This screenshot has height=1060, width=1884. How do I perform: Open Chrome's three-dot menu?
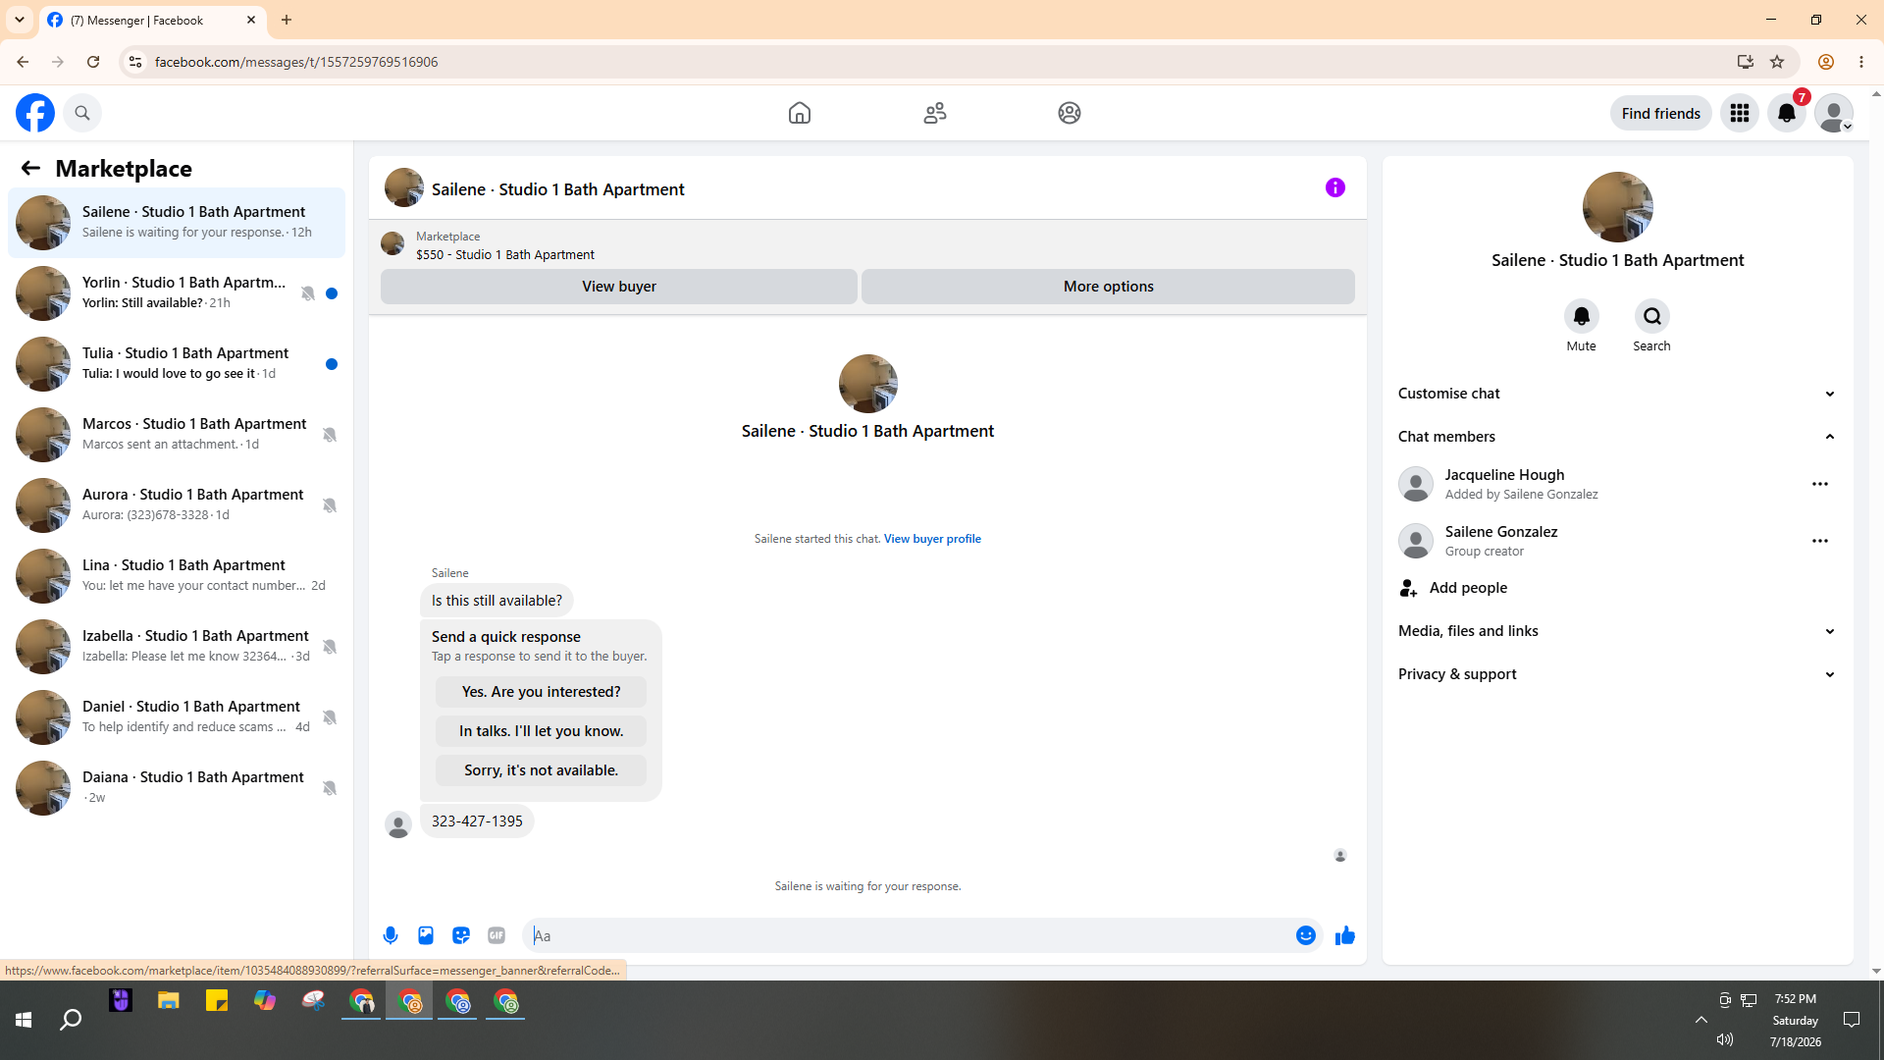click(x=1861, y=62)
